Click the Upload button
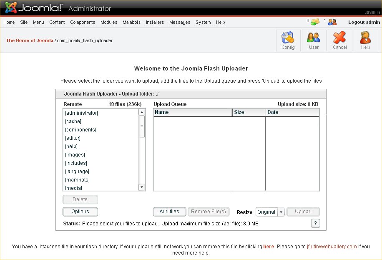Image resolution: width=382 pixels, height=260 pixels. (x=303, y=212)
